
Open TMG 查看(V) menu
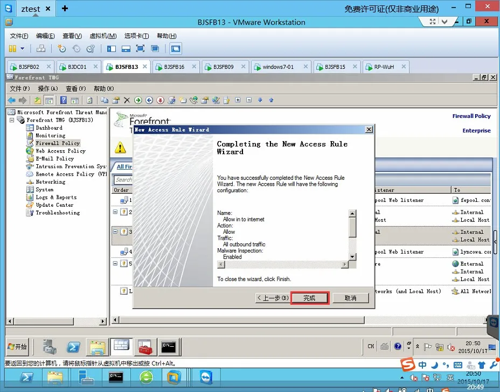pos(75,89)
